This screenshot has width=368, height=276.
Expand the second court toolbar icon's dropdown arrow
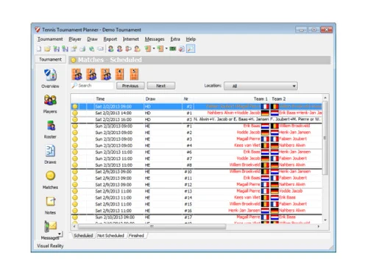point(166,49)
